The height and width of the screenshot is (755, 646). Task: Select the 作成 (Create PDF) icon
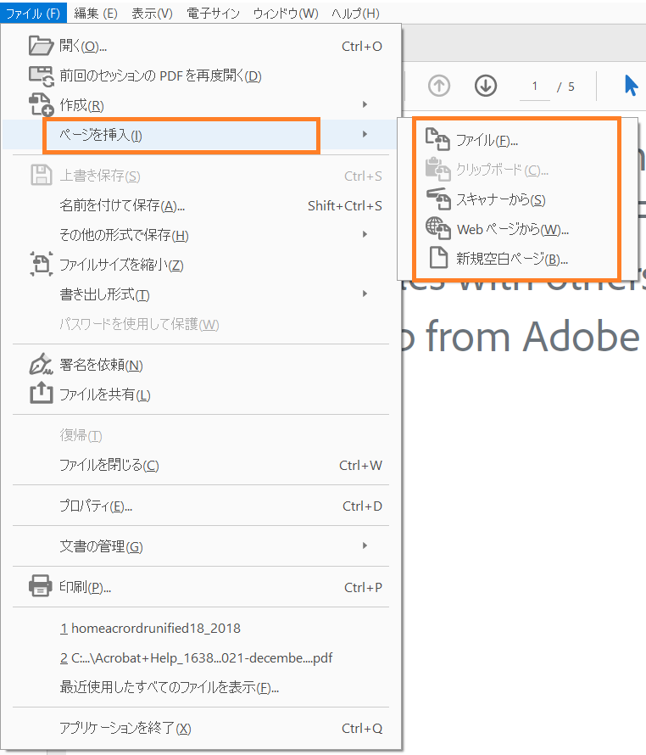tap(41, 104)
